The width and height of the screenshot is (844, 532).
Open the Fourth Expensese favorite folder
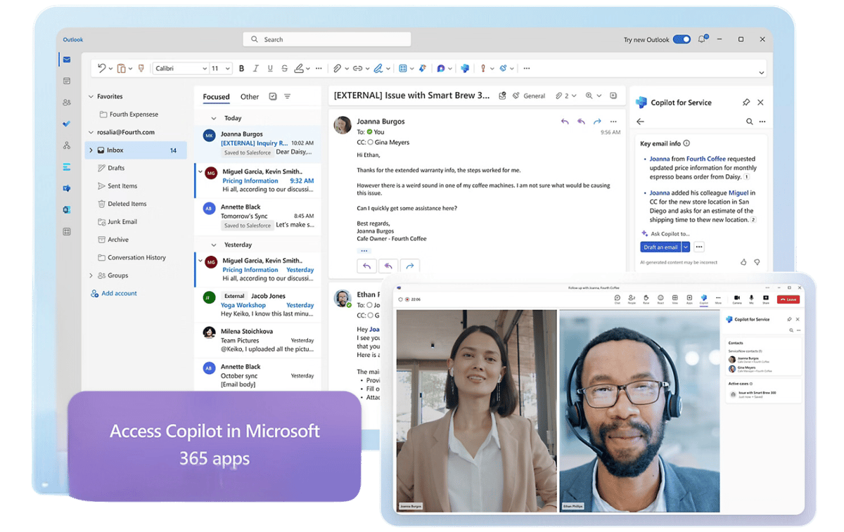[129, 114]
